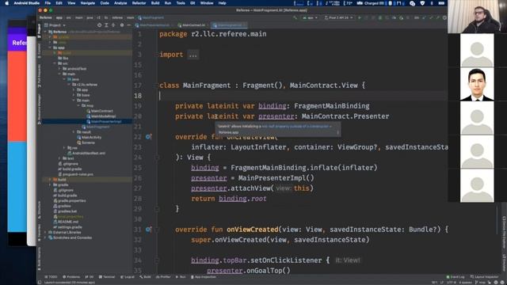This screenshot has width=507, height=285.
Task: Click the Make Project hammer icon
Action: (x=295, y=17)
